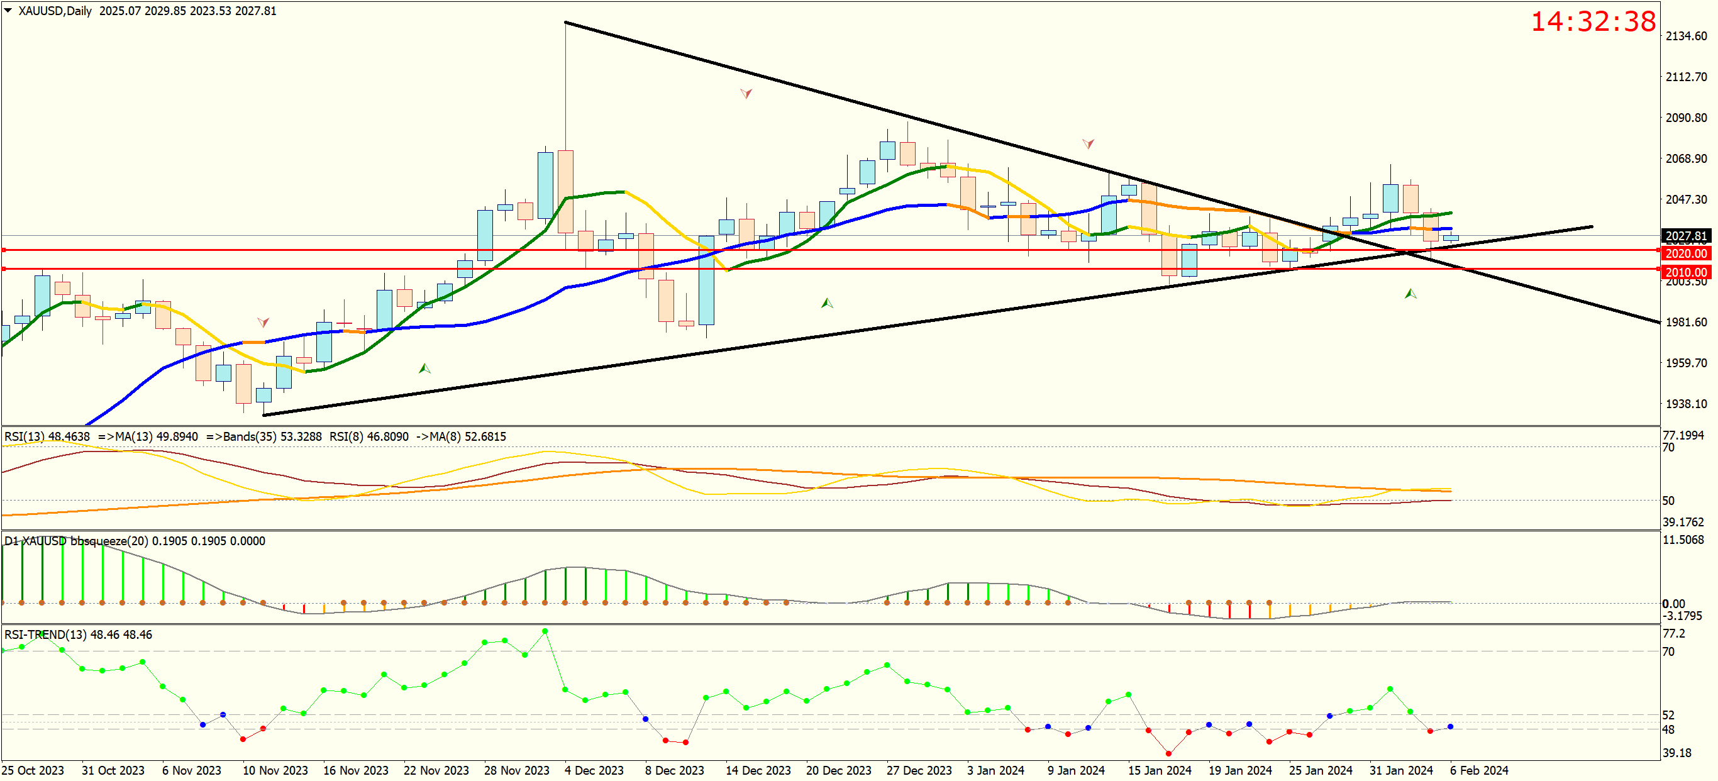Select the bottom start of the ascending black trendline
The height and width of the screenshot is (781, 1718).
(x=265, y=415)
